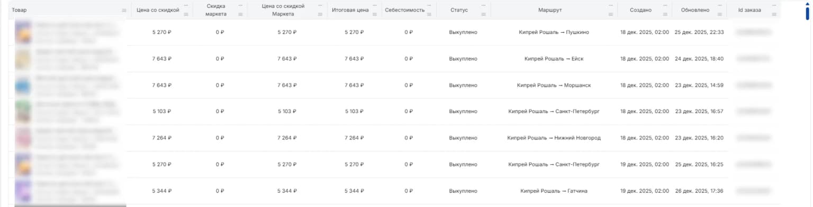Click updated date 26 дек. 2025, 17:36

tap(699, 191)
